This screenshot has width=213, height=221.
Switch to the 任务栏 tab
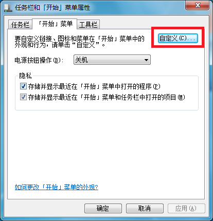[x=20, y=25]
